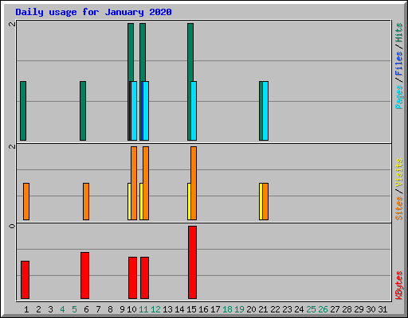Click day label 21 on the x-axis

pyautogui.click(x=263, y=309)
